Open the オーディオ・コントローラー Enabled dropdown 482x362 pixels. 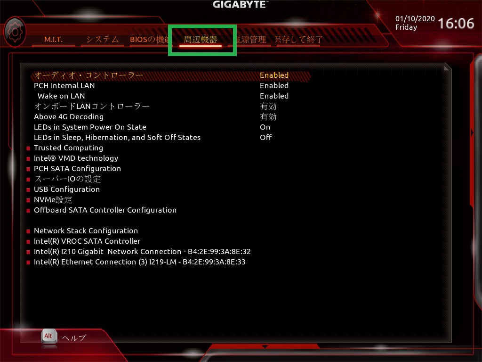[x=274, y=75]
